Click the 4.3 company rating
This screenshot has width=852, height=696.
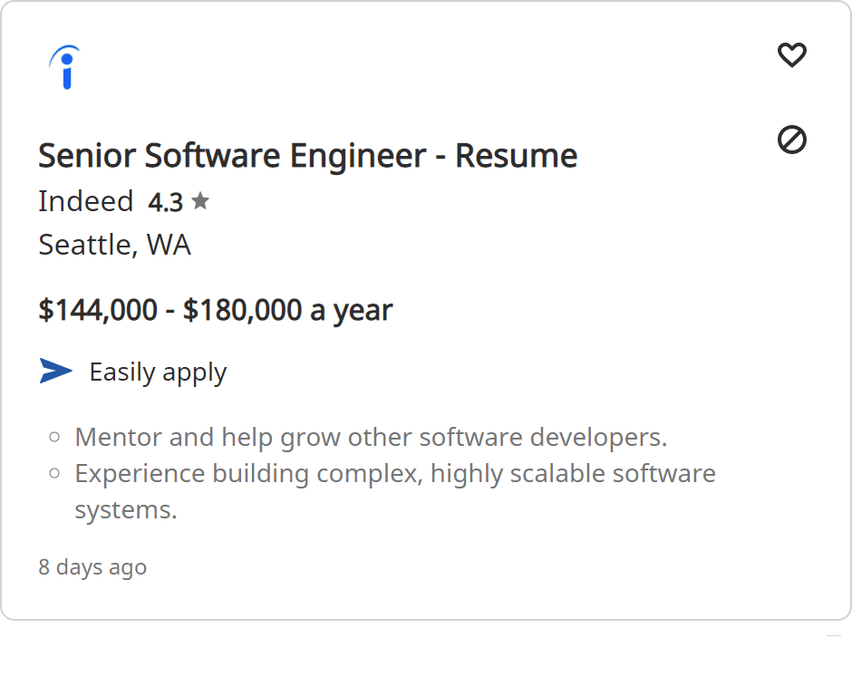click(165, 202)
